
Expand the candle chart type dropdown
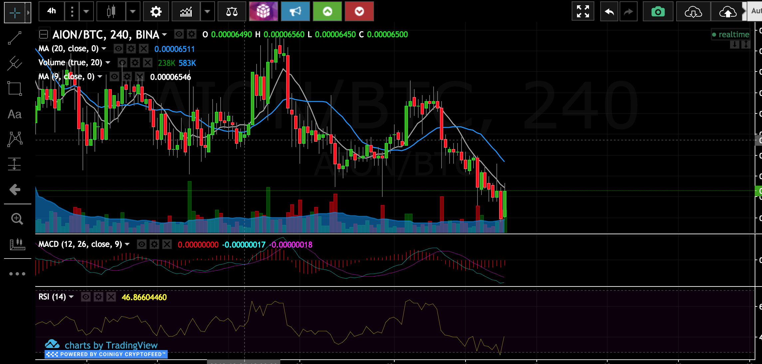pos(133,12)
